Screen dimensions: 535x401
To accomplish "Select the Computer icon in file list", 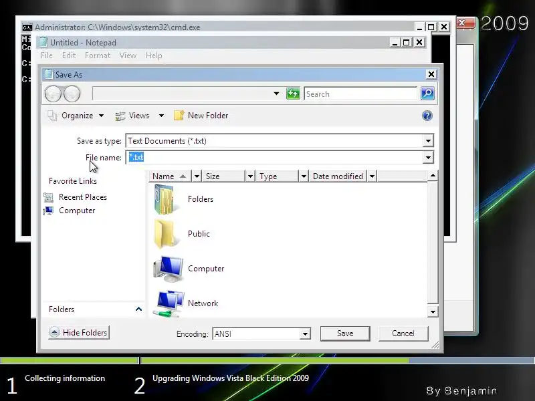I will [x=169, y=269].
